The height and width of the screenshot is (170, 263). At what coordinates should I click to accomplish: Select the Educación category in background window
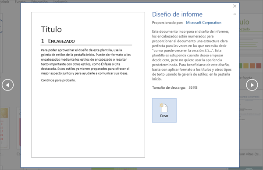(x=39, y=2)
